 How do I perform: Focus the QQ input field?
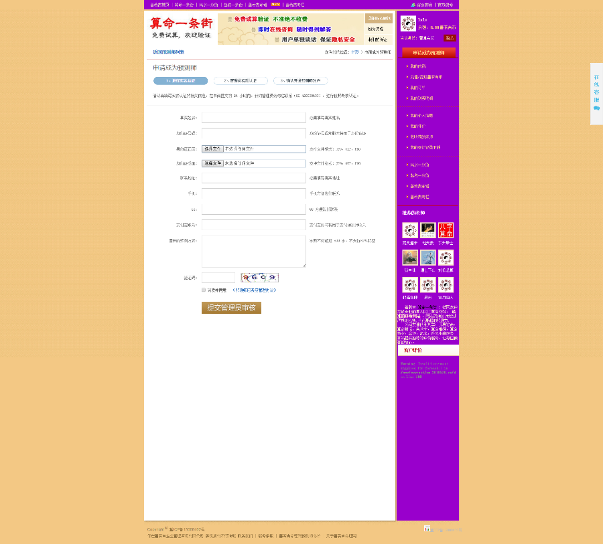point(254,209)
